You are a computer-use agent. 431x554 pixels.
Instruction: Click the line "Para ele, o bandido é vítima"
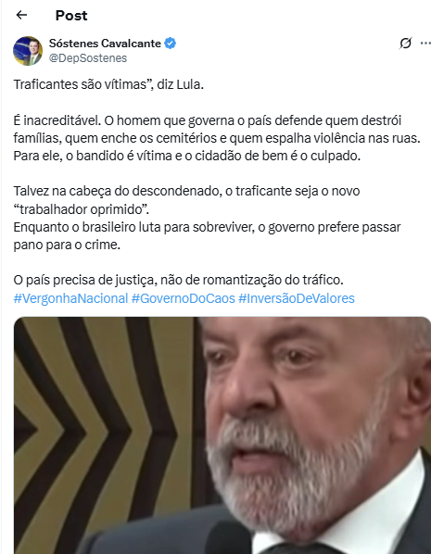click(186, 156)
